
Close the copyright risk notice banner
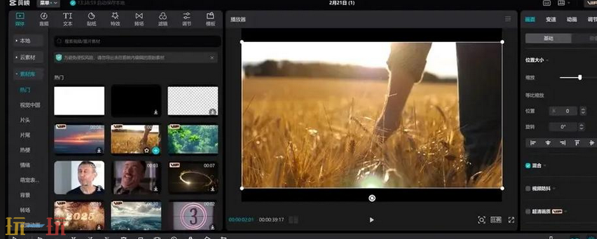pyautogui.click(x=212, y=58)
